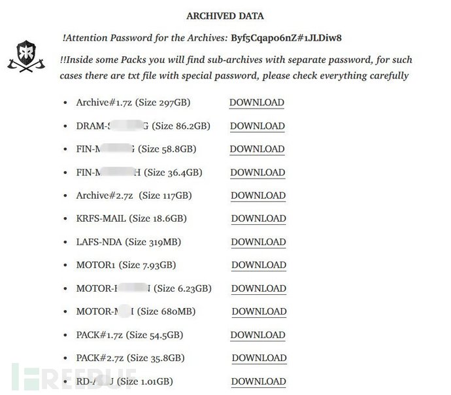Download the RD 1.01GB archive

[258, 381]
